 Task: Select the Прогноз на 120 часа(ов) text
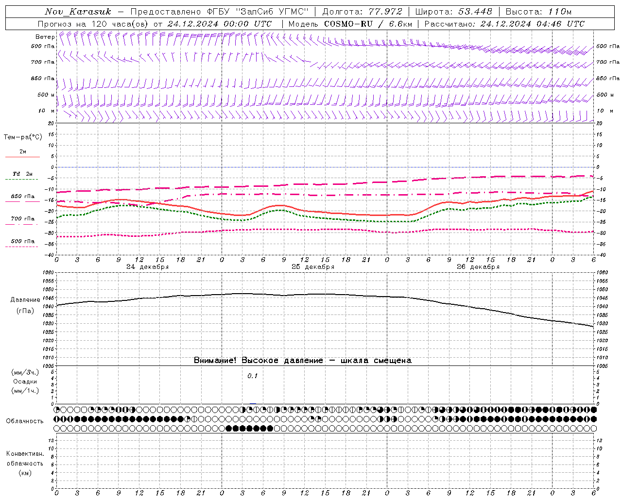[94, 24]
